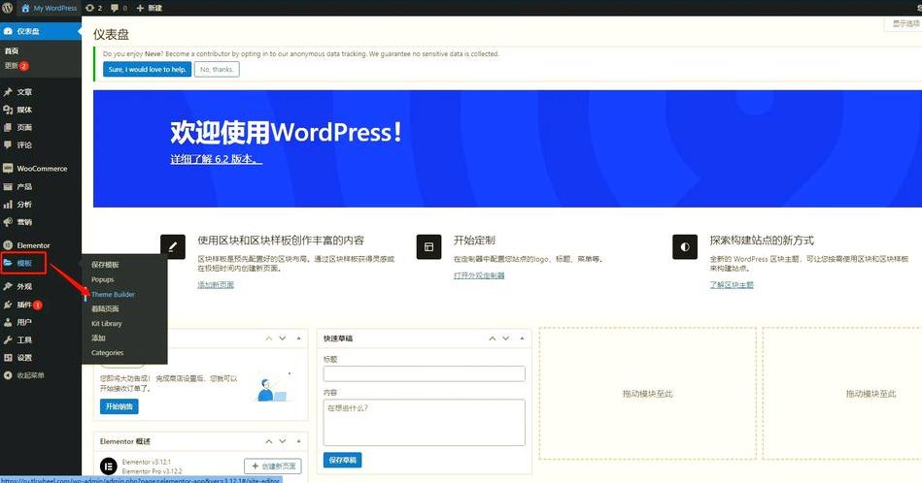Open My WordPress site link in admin bar
The image size is (922, 483).
tap(50, 8)
